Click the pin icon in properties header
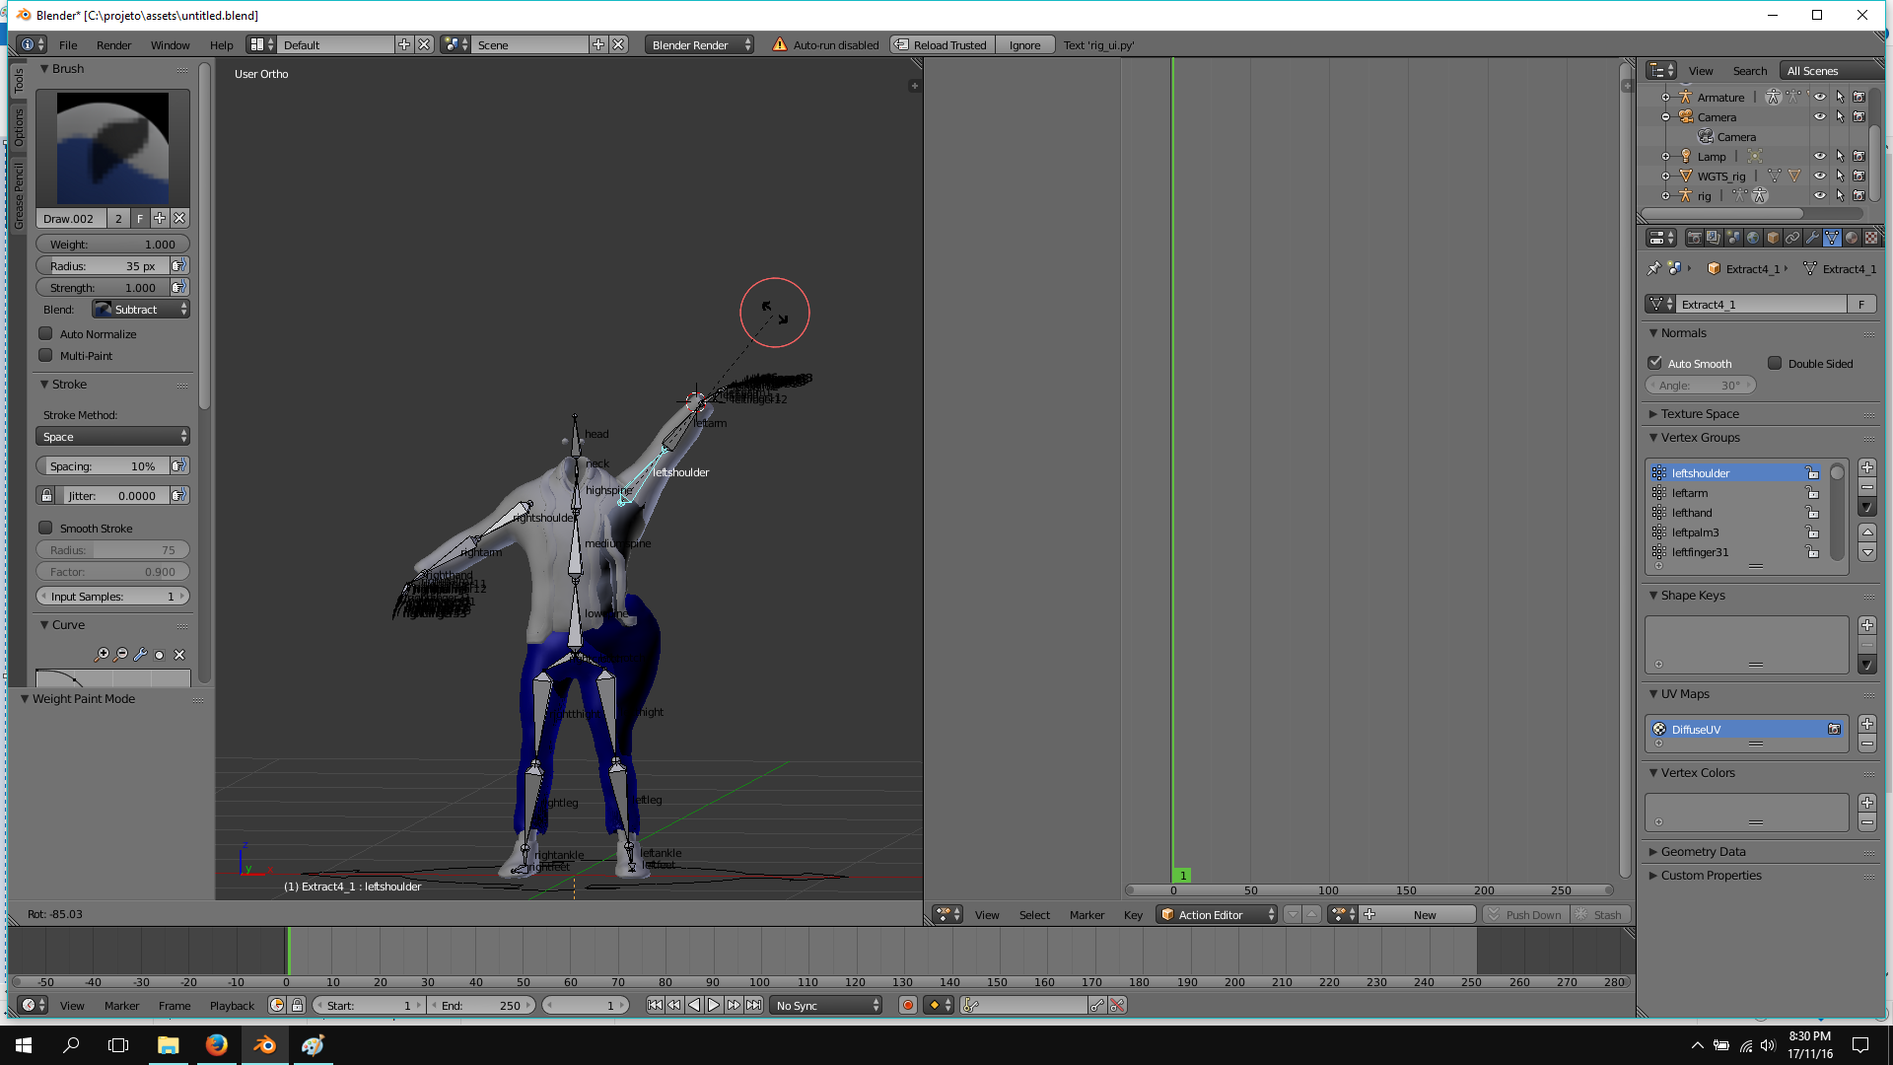This screenshot has height=1065, width=1893. (1654, 268)
